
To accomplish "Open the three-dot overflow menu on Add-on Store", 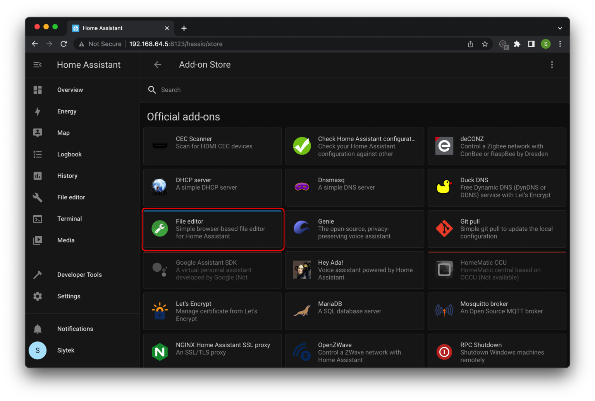I will click(552, 65).
